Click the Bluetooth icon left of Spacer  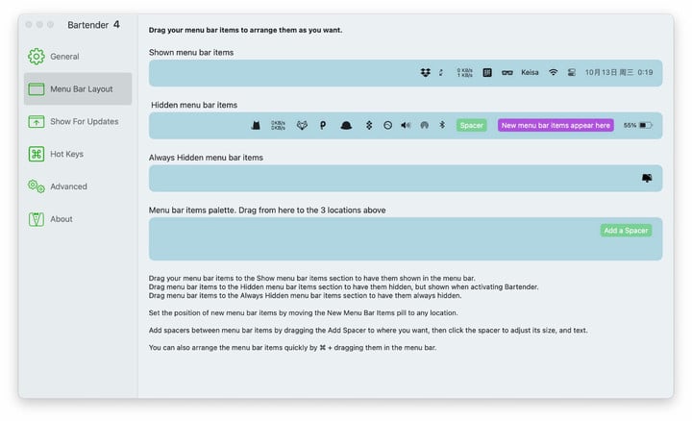[x=442, y=125]
